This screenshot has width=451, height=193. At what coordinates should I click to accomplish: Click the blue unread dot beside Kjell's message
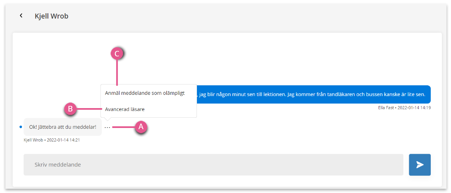pyautogui.click(x=20, y=127)
